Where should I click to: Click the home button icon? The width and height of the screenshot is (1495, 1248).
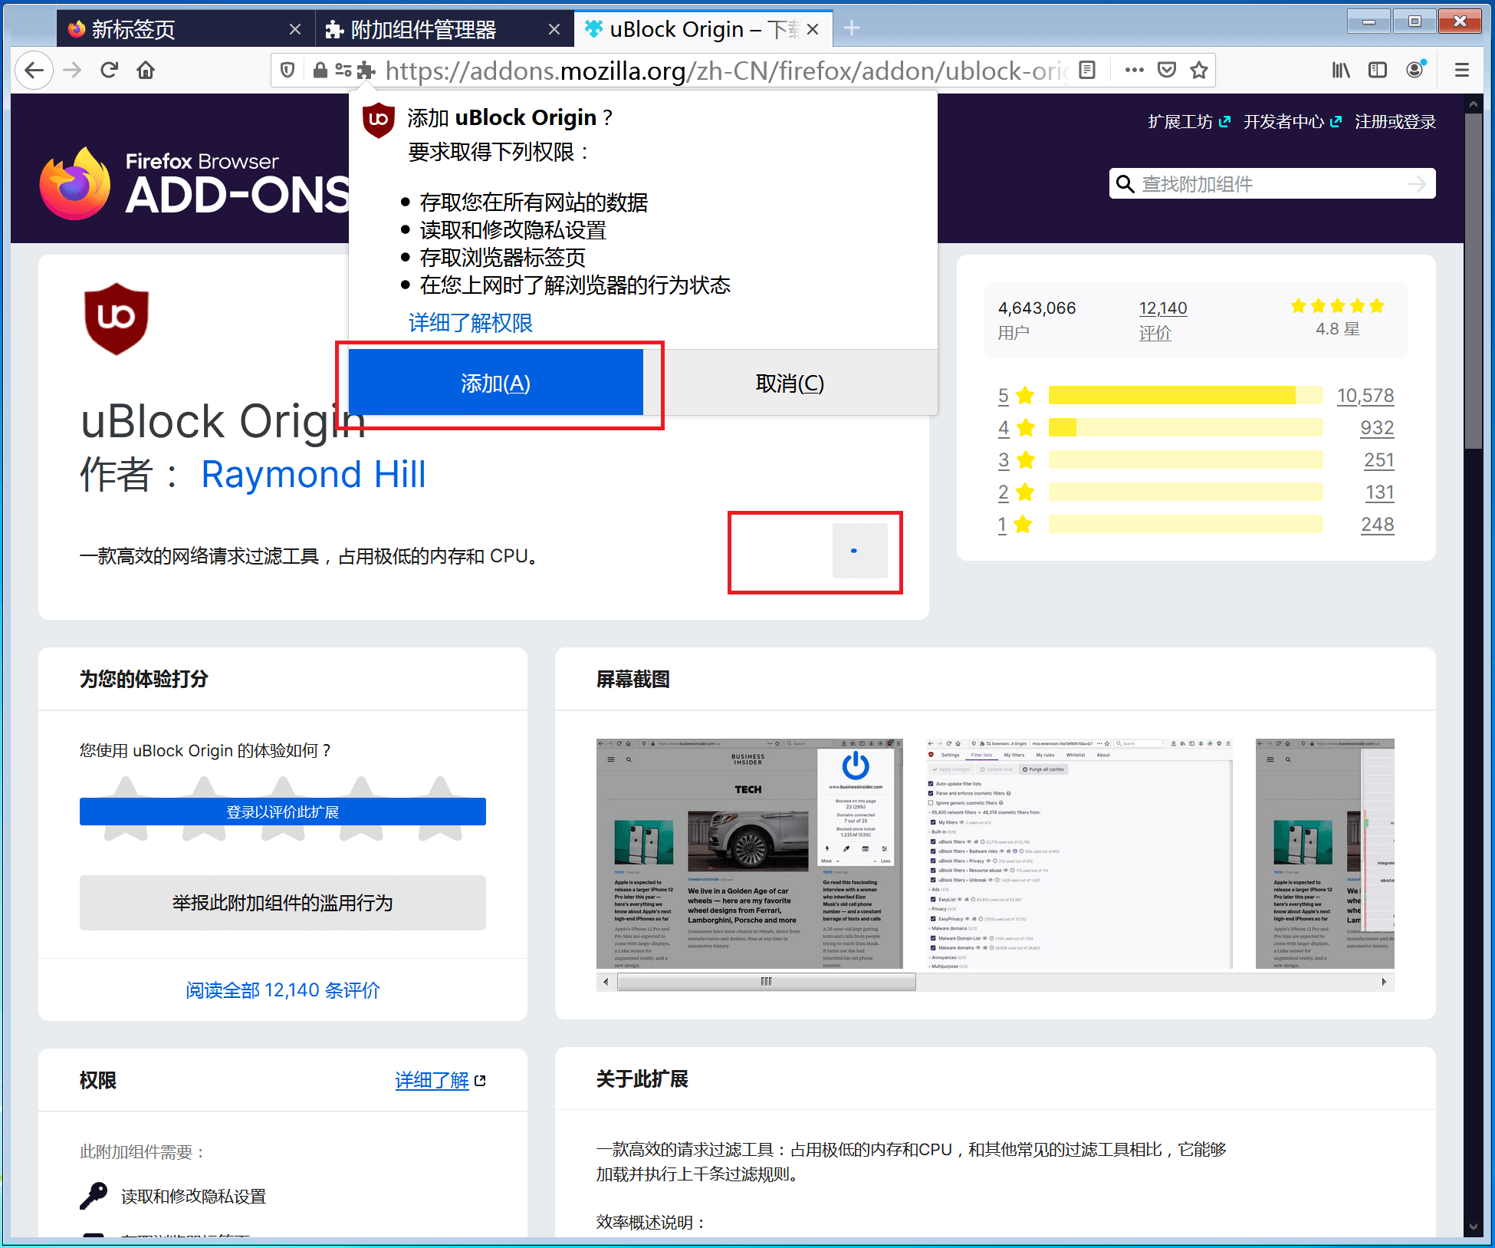coord(146,71)
